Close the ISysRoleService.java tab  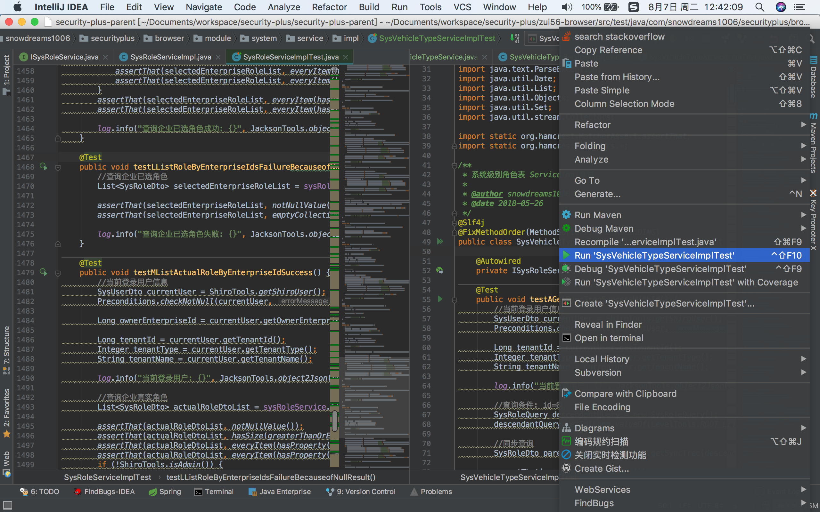105,57
